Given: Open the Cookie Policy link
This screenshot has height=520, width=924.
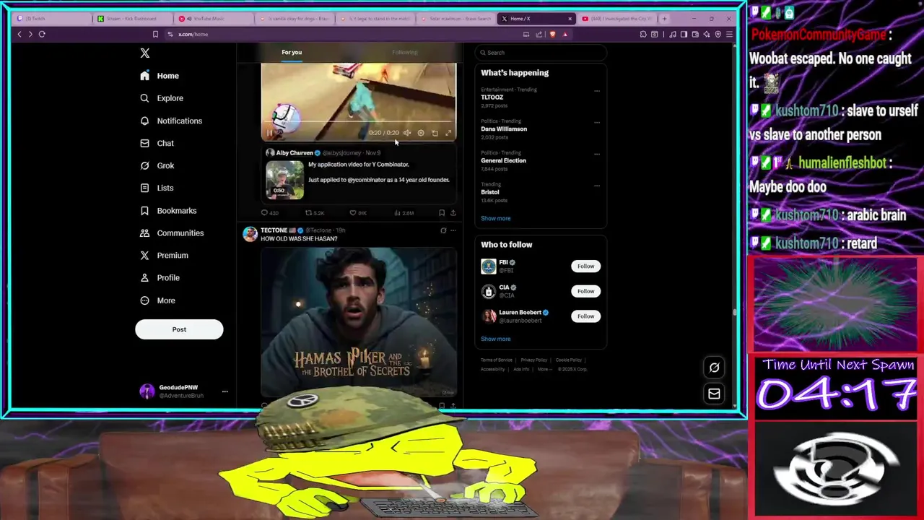Looking at the screenshot, I should (568, 360).
